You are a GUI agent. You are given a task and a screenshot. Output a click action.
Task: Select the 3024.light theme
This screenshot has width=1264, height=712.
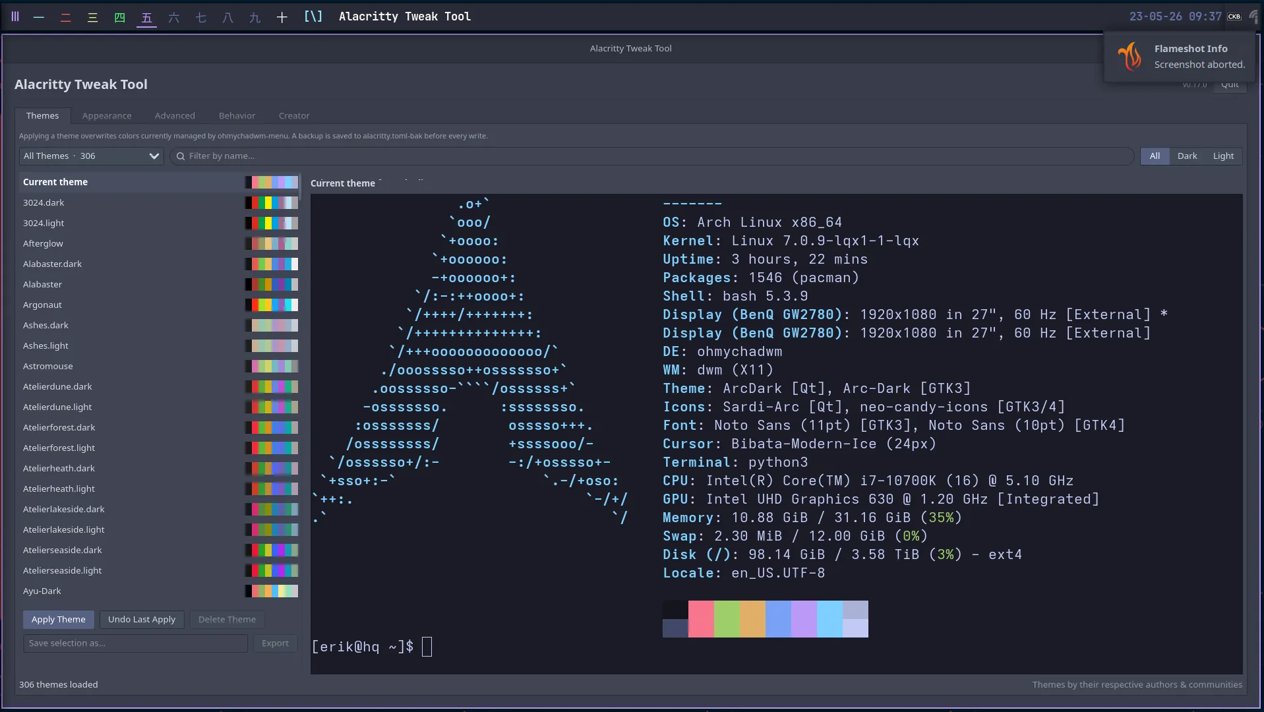tap(160, 223)
